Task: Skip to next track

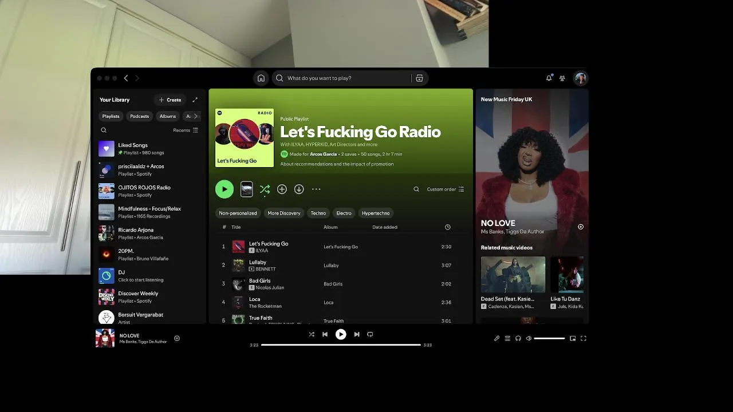Action: click(357, 334)
